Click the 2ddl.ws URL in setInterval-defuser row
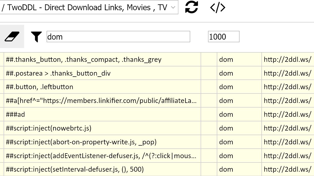This screenshot has width=314, height=176. [x=288, y=169]
